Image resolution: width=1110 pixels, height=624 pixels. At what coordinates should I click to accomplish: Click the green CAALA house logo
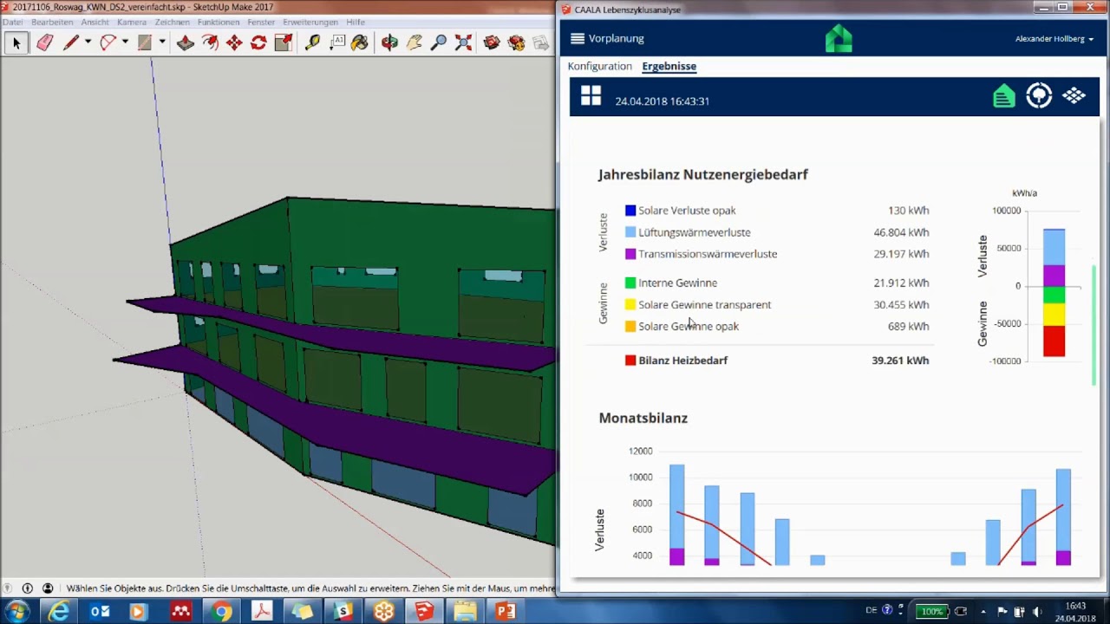(x=838, y=38)
